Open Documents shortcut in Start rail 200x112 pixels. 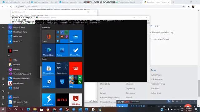tap(3, 85)
